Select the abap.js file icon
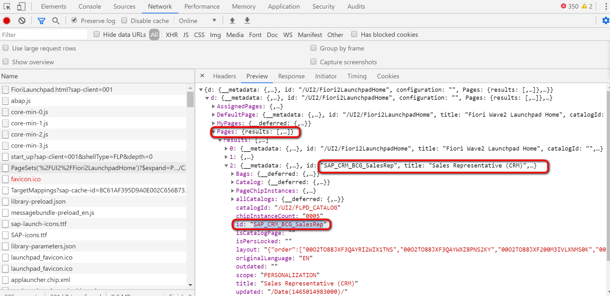 point(5,101)
